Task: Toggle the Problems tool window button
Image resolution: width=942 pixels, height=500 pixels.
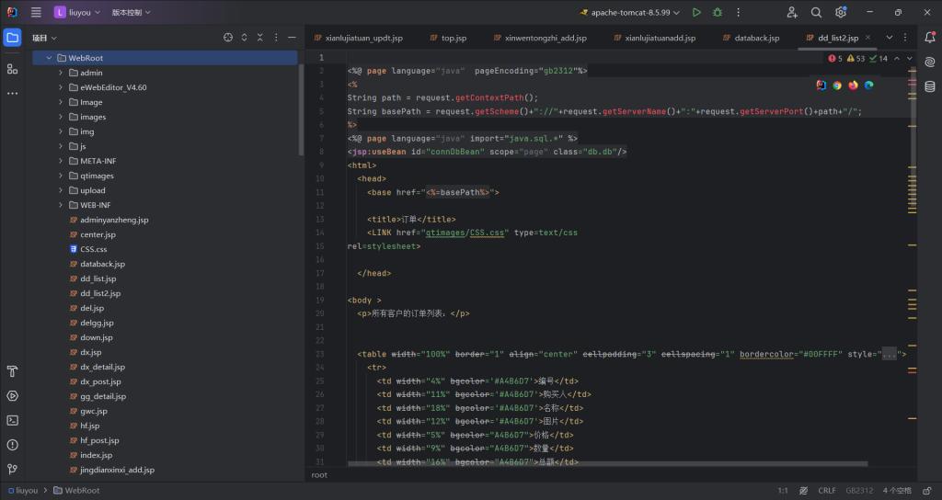Action: [x=12, y=444]
